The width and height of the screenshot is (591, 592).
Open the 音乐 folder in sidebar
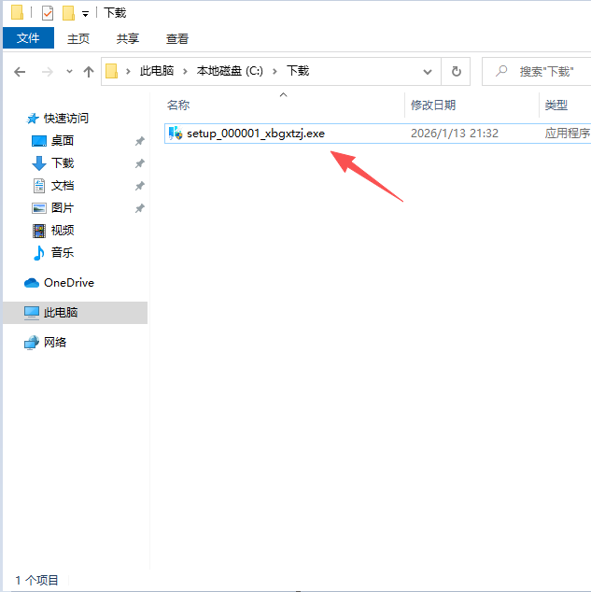[x=62, y=253]
